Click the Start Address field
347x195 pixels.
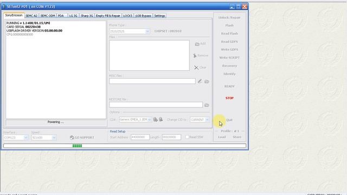click(140, 137)
